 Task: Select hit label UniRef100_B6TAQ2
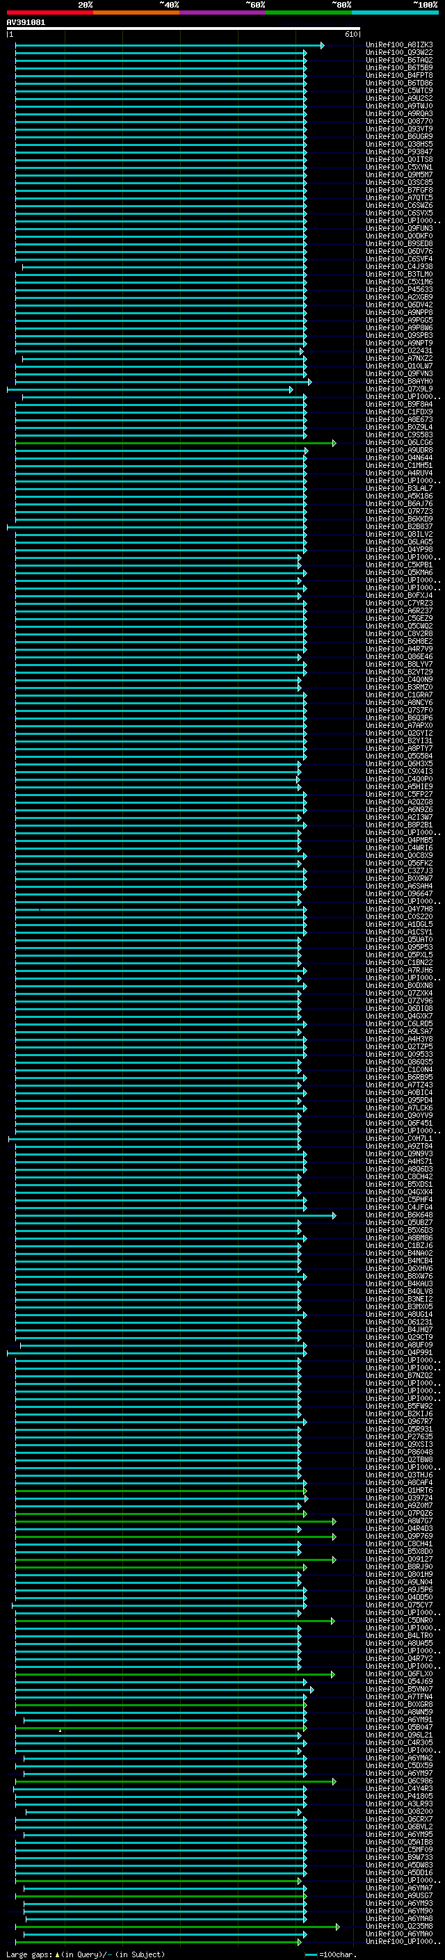(399, 60)
